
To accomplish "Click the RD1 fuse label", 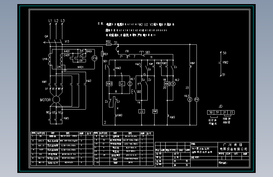I will [x=106, y=54].
